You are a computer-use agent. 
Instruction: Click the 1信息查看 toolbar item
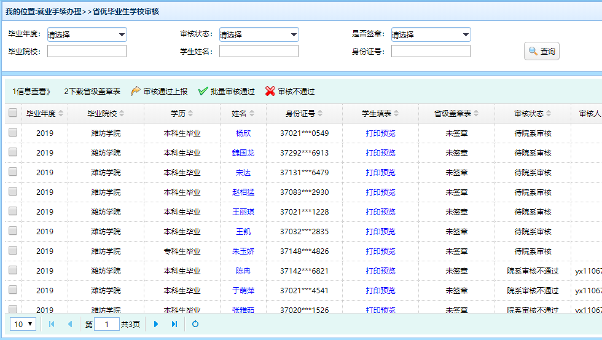pos(31,92)
